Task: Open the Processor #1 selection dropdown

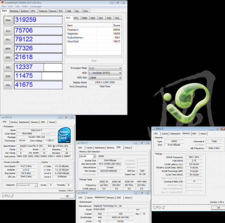Action: pyautogui.click(x=27, y=185)
